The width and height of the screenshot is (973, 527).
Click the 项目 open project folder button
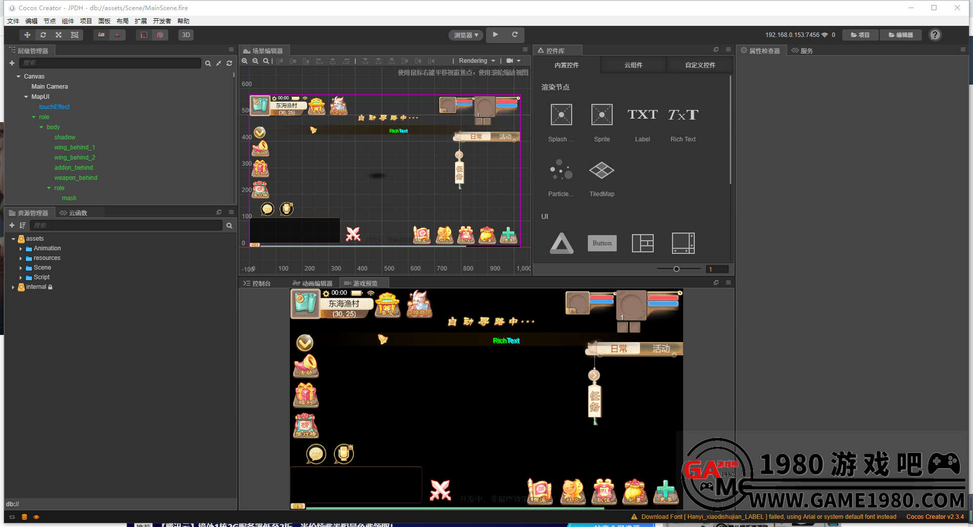tap(860, 35)
